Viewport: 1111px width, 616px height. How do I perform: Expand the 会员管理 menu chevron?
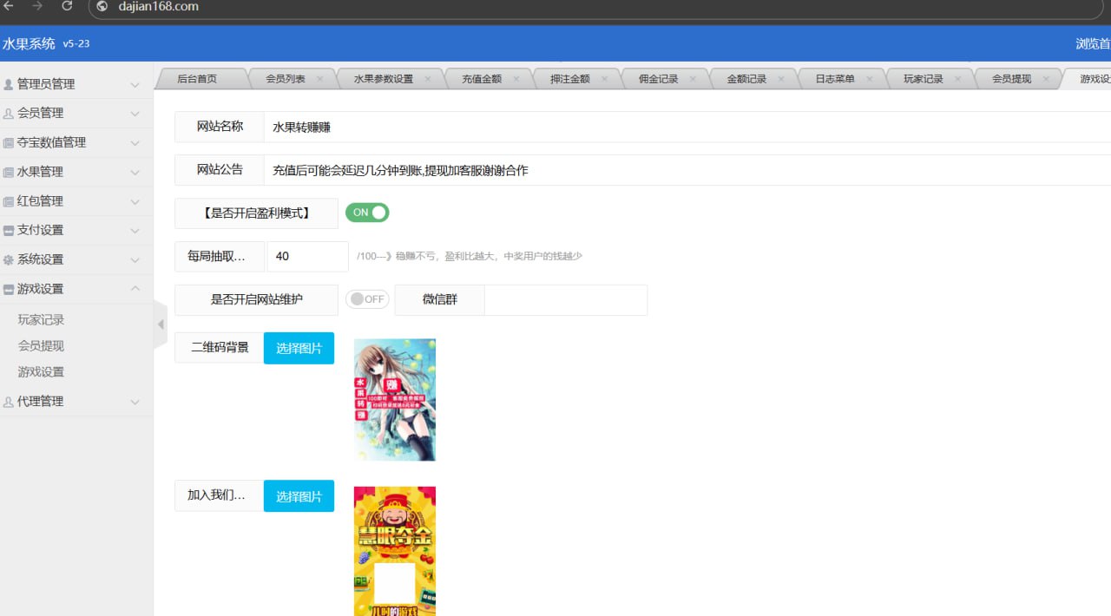135,114
